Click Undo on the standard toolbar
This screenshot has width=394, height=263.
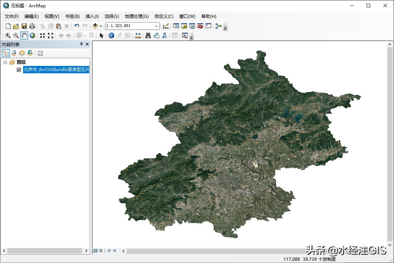tap(77, 26)
